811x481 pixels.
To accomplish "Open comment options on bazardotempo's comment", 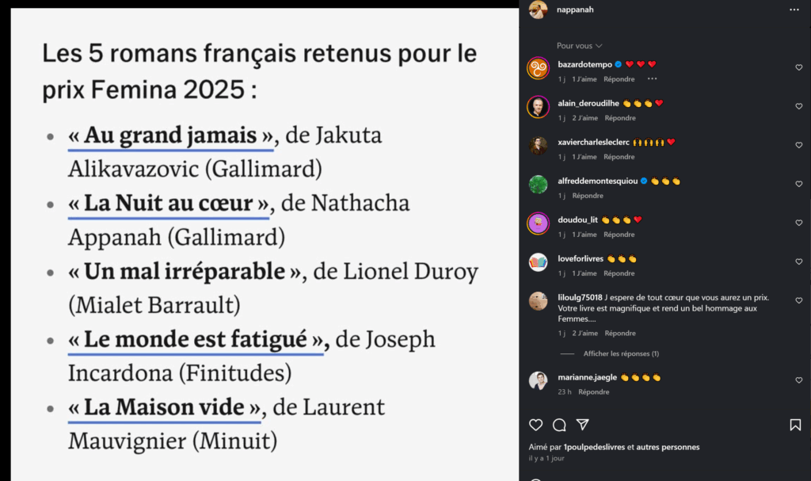I will click(x=652, y=79).
